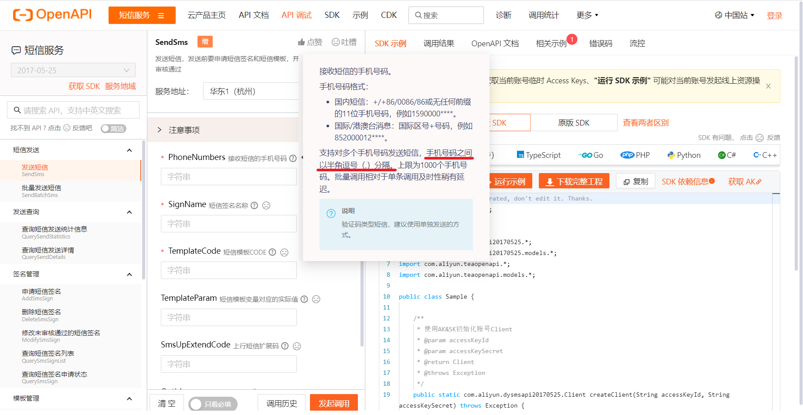Toggle the 只看必填 switch
This screenshot has height=415, width=803.
coord(213,404)
